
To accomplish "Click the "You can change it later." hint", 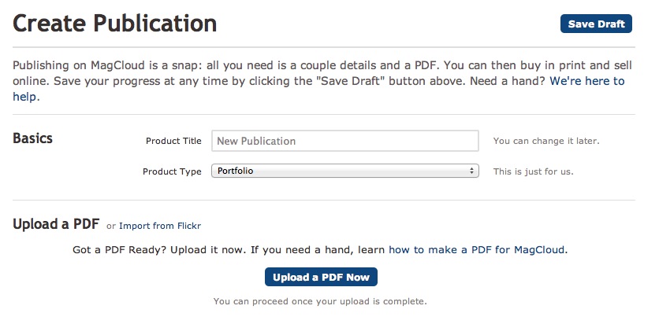I will click(546, 142).
